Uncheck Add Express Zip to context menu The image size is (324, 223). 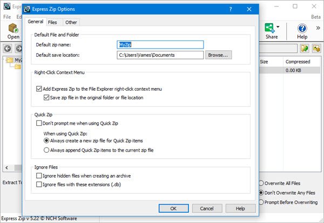[39, 89]
